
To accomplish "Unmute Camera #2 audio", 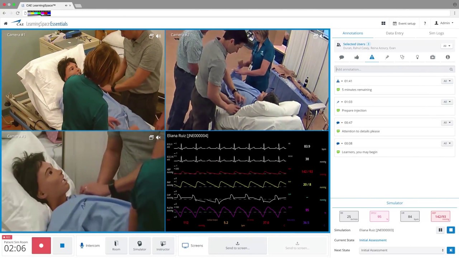I will tap(322, 36).
